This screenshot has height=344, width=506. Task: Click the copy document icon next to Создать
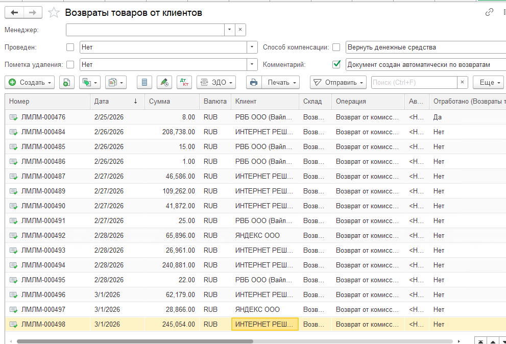(67, 82)
